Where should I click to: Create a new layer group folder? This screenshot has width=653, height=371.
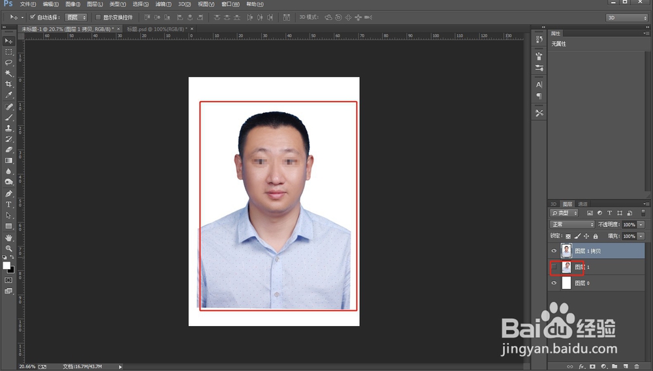click(614, 366)
